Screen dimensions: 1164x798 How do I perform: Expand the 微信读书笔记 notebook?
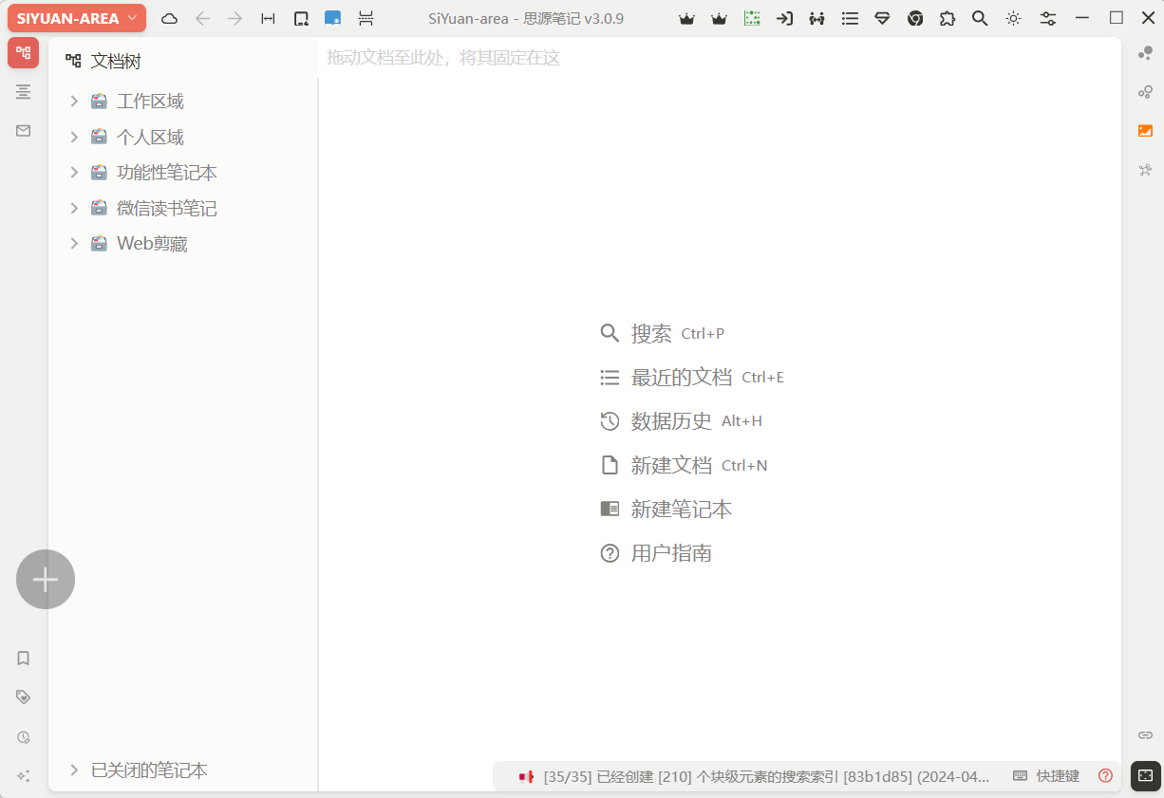pyautogui.click(x=74, y=208)
